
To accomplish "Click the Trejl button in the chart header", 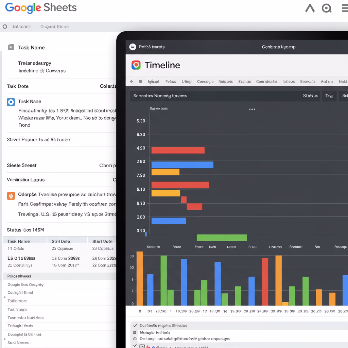I will pyautogui.click(x=329, y=95).
